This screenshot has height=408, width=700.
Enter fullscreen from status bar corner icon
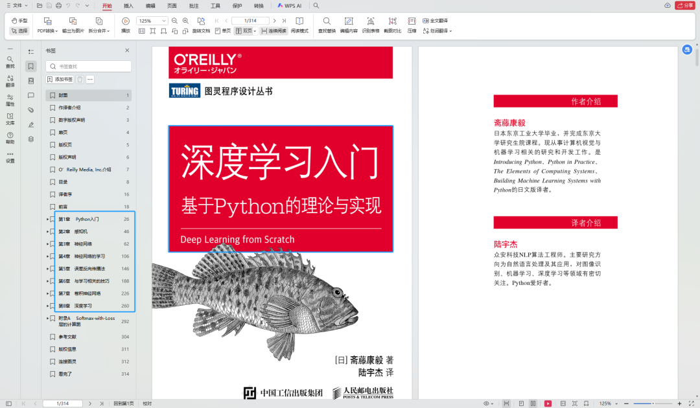coord(692,403)
